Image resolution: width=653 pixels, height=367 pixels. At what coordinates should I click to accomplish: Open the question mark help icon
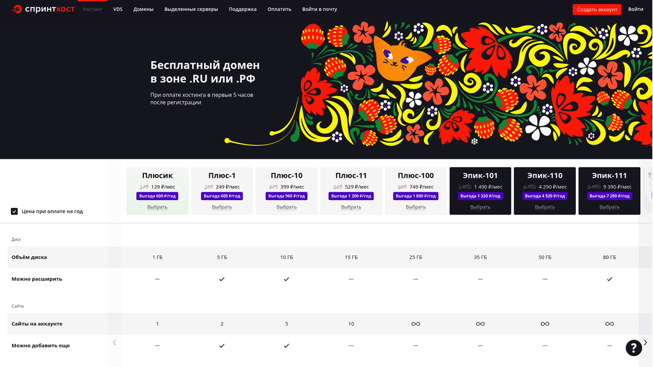[633, 348]
